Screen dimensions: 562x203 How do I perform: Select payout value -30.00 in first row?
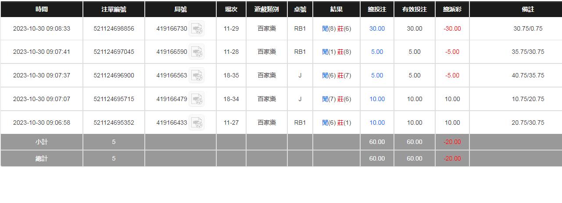452,28
